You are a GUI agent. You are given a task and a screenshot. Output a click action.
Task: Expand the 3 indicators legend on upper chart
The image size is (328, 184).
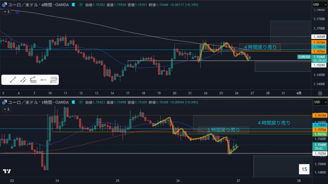click(x=6, y=12)
